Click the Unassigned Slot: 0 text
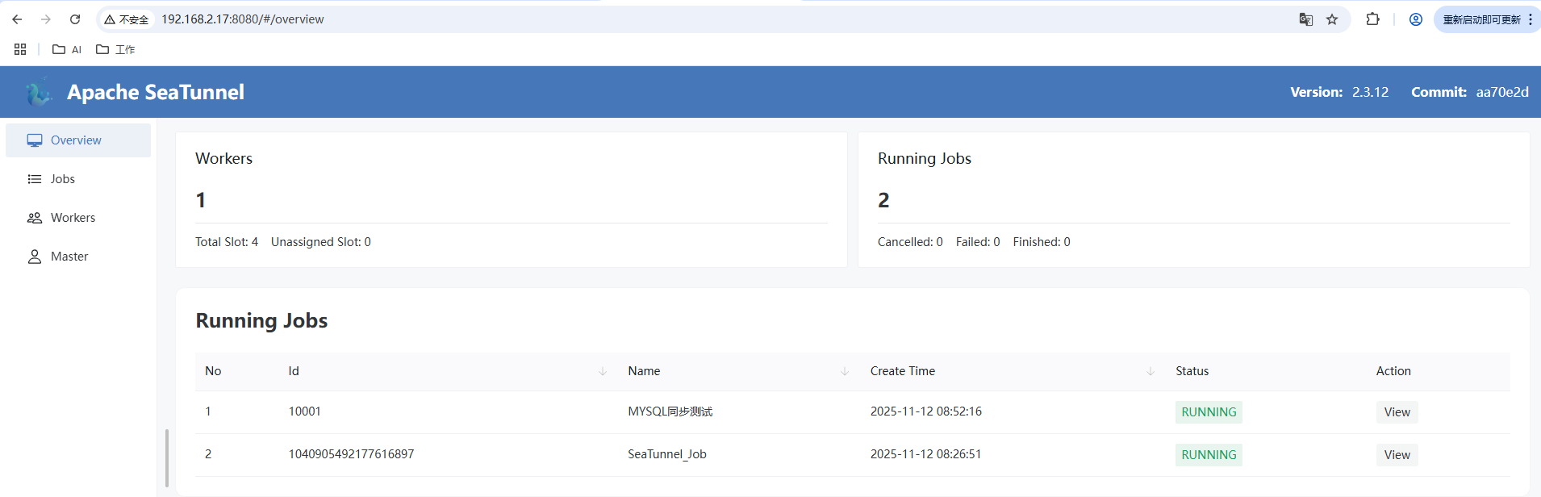The image size is (1541, 497). pyautogui.click(x=321, y=242)
